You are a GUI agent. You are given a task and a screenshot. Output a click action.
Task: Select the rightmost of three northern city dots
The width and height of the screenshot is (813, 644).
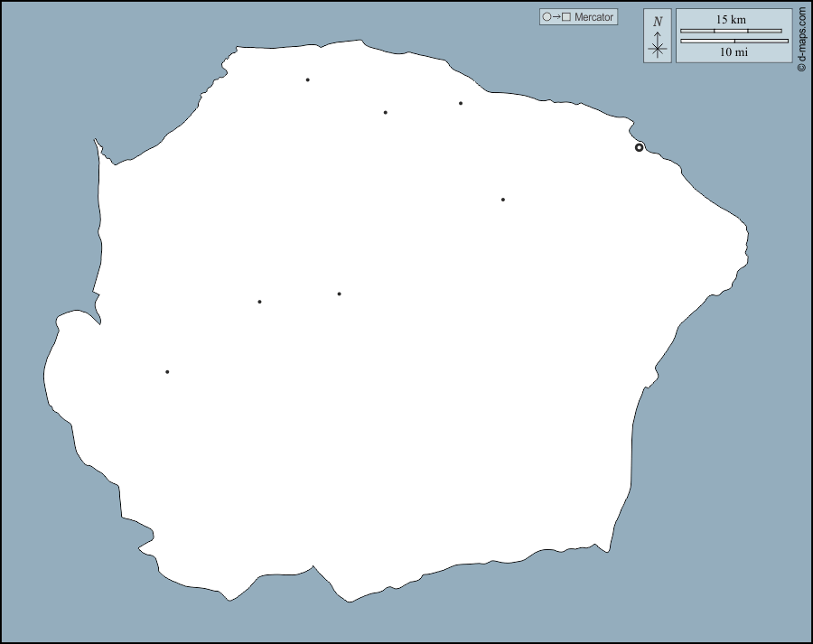point(460,103)
